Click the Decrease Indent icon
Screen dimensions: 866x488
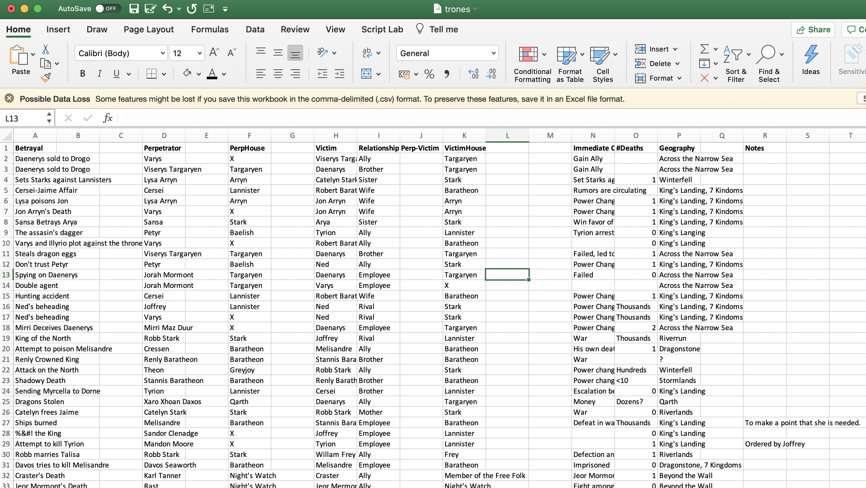322,74
